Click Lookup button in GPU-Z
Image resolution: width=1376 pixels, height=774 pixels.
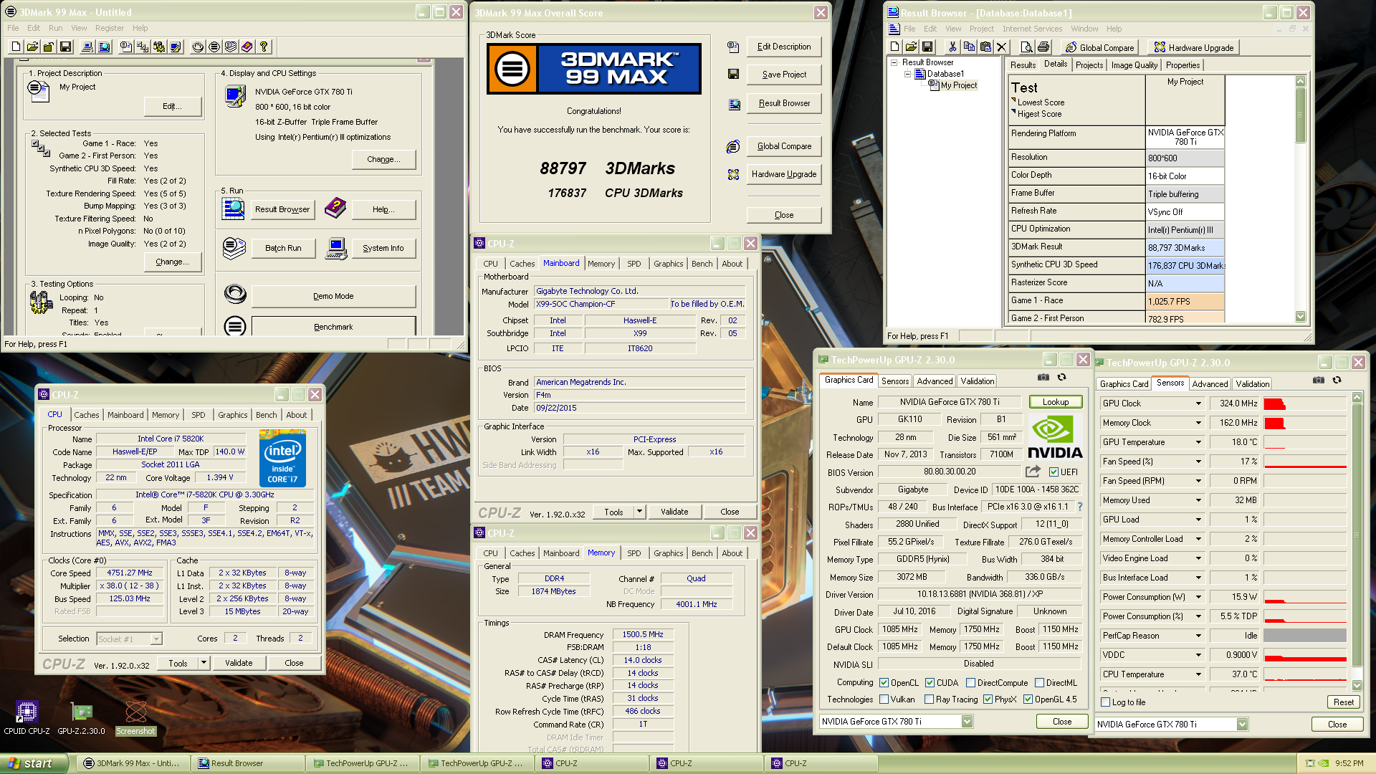[x=1055, y=402]
